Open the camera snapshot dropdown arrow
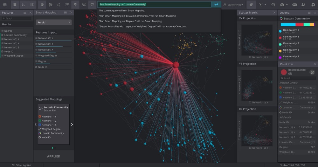The image size is (318, 167). point(287,5)
